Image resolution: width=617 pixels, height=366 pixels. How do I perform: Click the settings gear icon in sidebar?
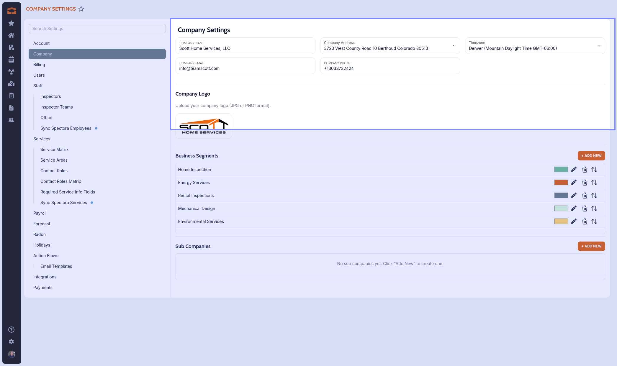click(x=12, y=342)
